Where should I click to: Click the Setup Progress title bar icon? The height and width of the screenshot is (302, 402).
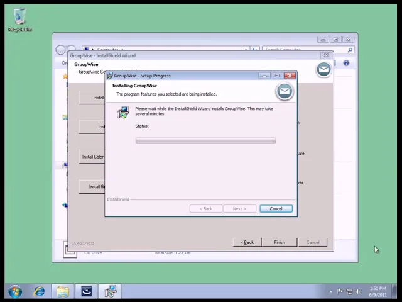click(x=110, y=75)
